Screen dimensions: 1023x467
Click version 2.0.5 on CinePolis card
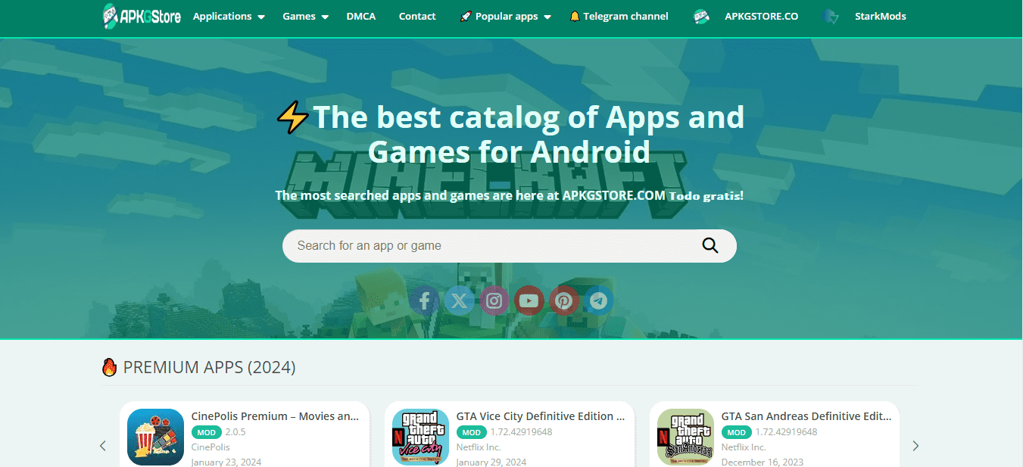click(235, 432)
